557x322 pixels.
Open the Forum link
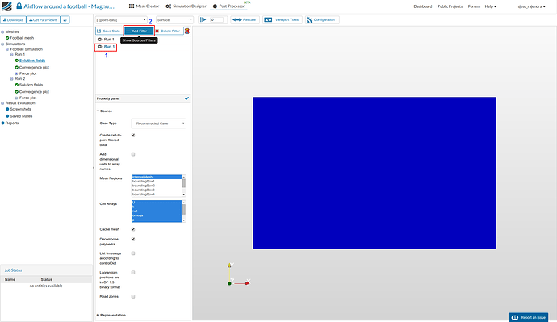(474, 6)
